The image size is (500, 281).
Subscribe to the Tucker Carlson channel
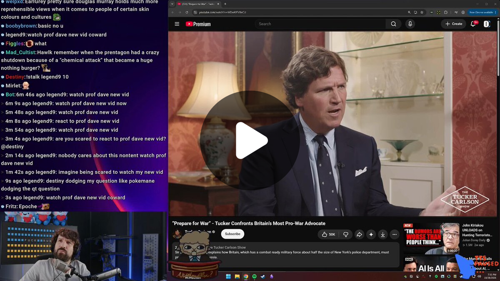(x=232, y=234)
